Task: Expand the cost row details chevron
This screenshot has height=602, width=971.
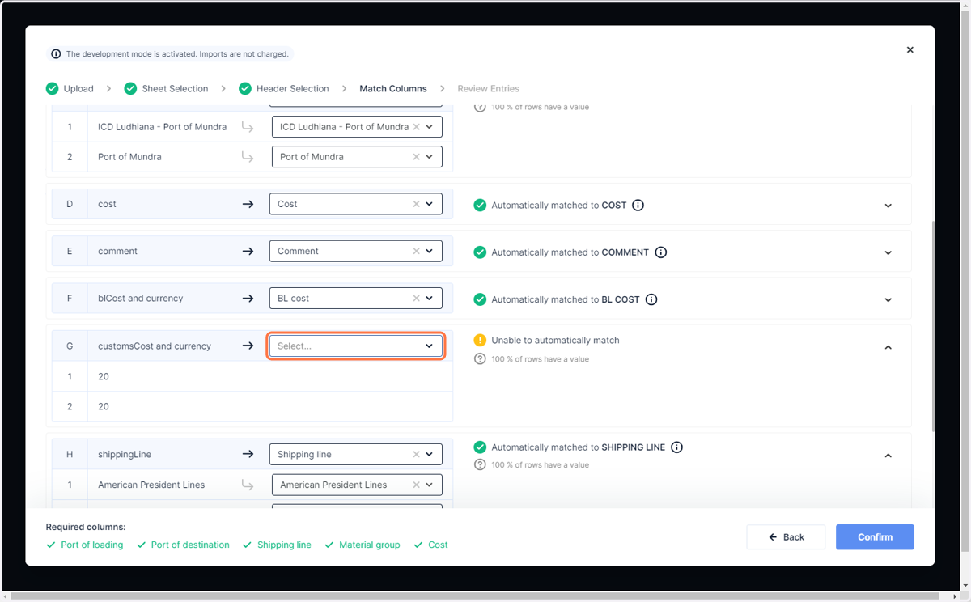Action: [x=888, y=206]
